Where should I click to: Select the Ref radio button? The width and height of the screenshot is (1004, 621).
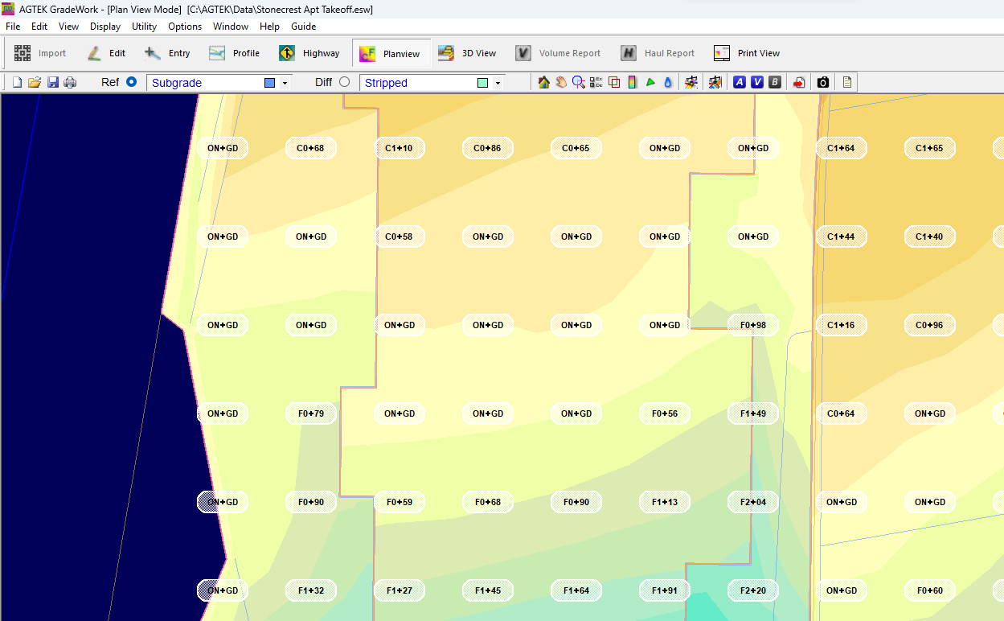pyautogui.click(x=132, y=82)
